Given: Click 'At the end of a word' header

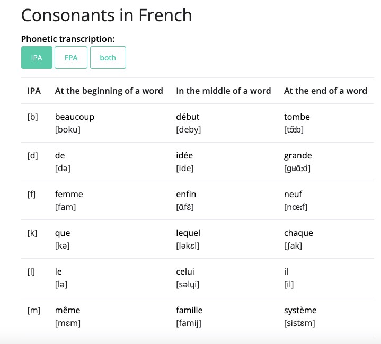Looking at the screenshot, I should point(325,91).
